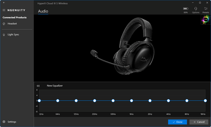This screenshot has width=211, height=127.
Task: Click the Headset sidebar icon
Action: (x=4, y=24)
